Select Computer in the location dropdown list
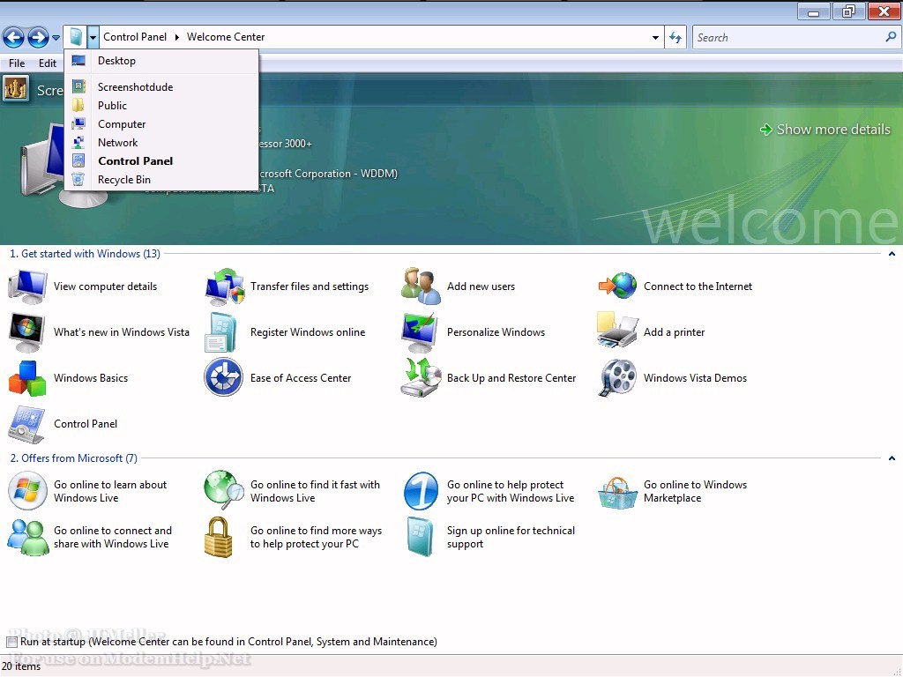903x677 pixels. [x=161, y=123]
